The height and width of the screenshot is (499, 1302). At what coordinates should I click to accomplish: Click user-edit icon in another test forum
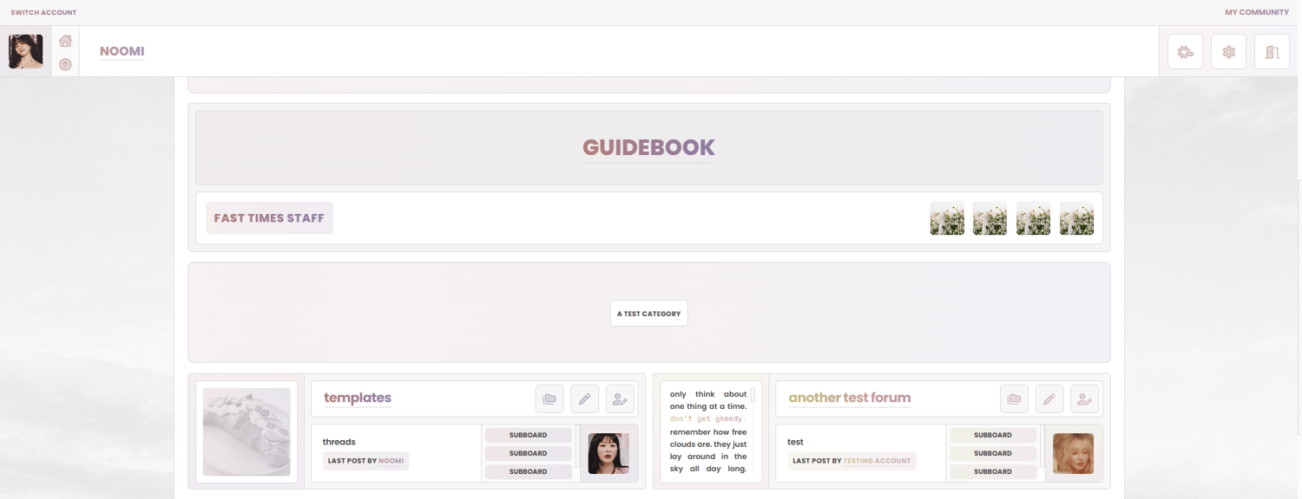click(1084, 399)
